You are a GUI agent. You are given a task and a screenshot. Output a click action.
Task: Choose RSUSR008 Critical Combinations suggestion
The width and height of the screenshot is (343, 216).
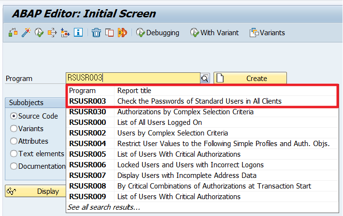202,186
